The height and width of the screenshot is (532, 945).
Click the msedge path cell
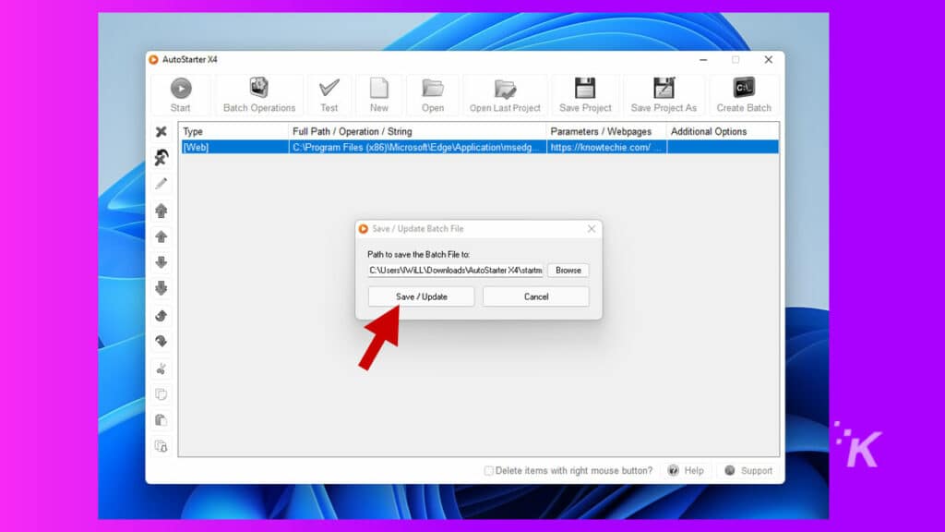[418, 147]
